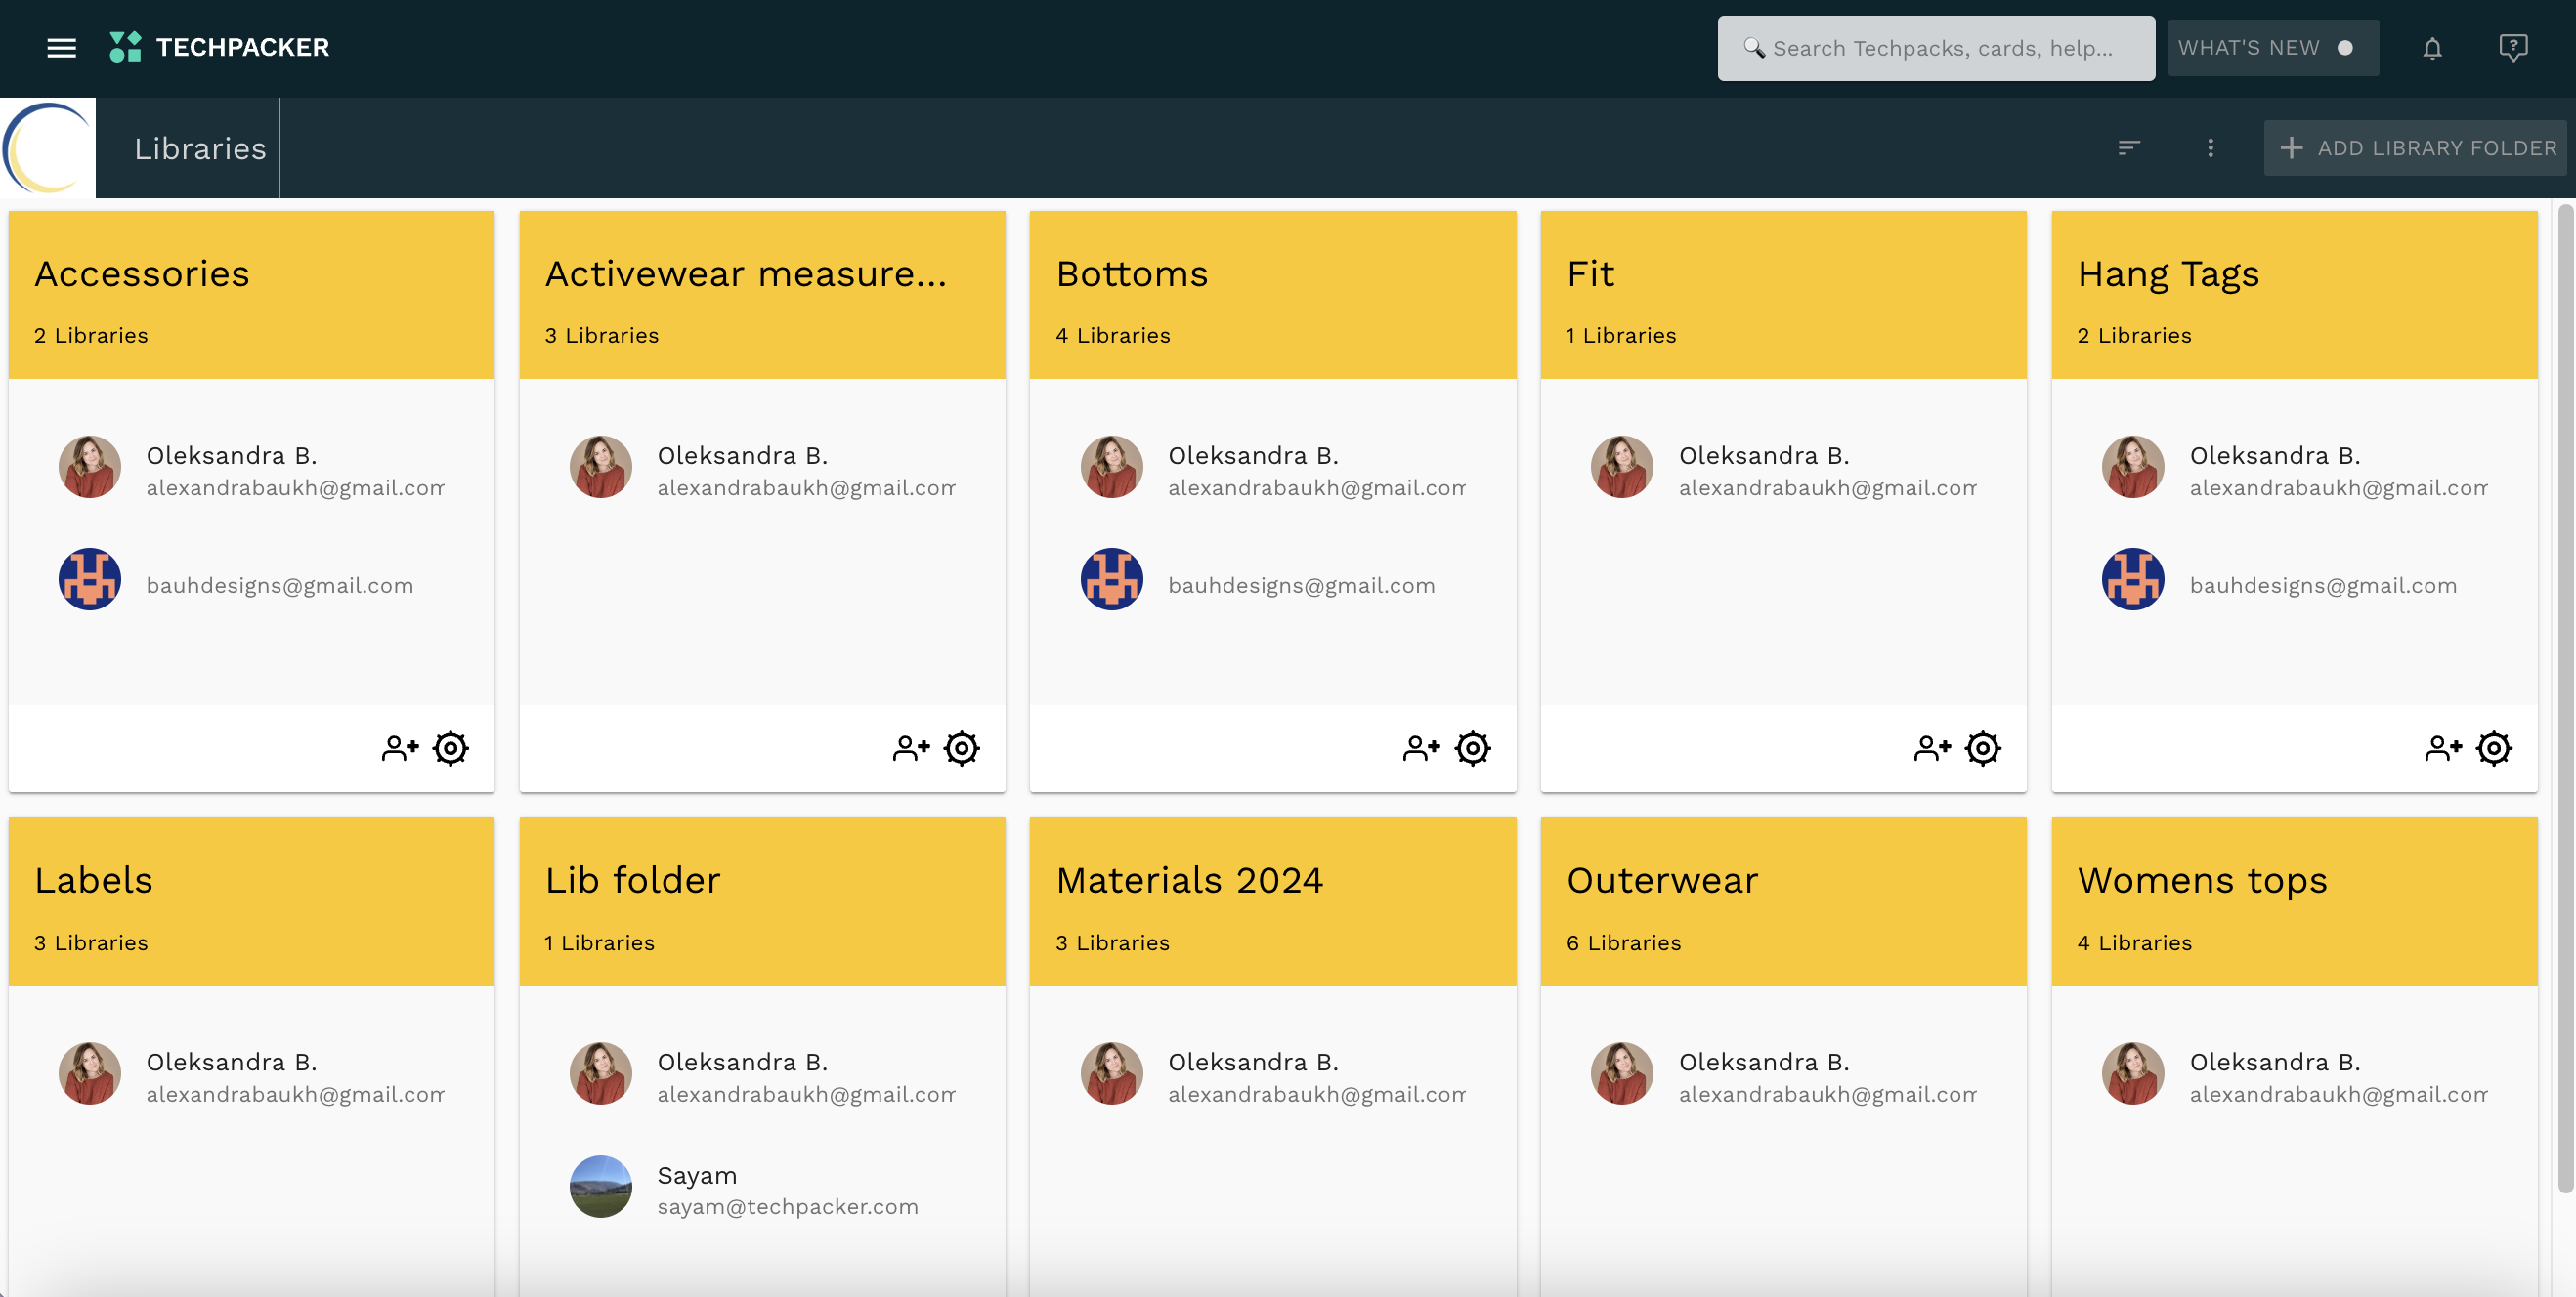The height and width of the screenshot is (1297, 2576).
Task: Click bauhdesigns avatar in Accessories card
Action: point(90,578)
